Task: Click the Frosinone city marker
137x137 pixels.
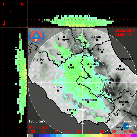Action: tap(88, 102)
